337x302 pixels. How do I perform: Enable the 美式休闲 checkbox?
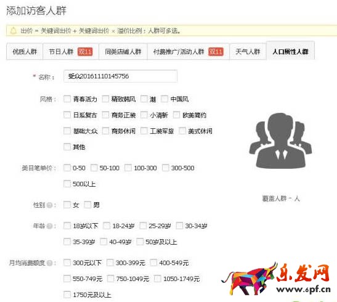(182, 131)
